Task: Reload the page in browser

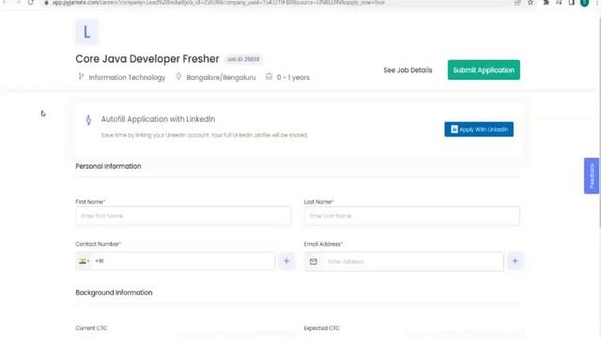Action: coord(31,3)
